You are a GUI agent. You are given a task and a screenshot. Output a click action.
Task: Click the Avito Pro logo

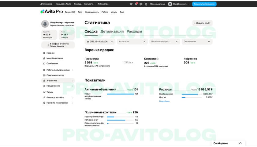(x=52, y=12)
